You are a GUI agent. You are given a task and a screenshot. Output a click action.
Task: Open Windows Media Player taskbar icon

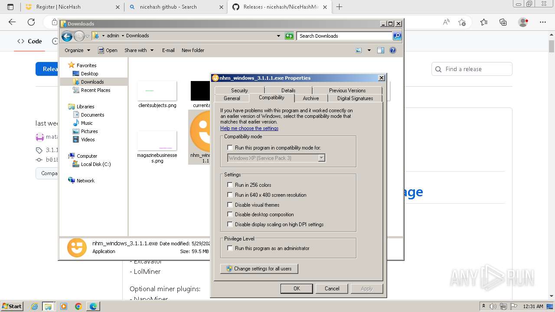coord(64,306)
